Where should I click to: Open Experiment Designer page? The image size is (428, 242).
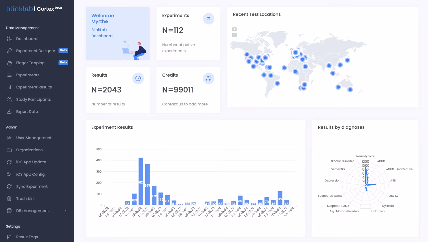(36, 51)
